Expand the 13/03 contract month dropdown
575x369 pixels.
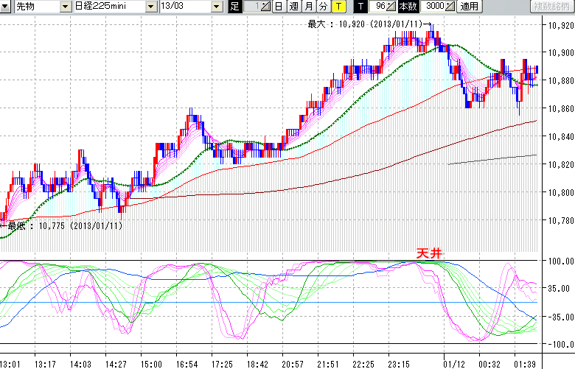pyautogui.click(x=216, y=7)
